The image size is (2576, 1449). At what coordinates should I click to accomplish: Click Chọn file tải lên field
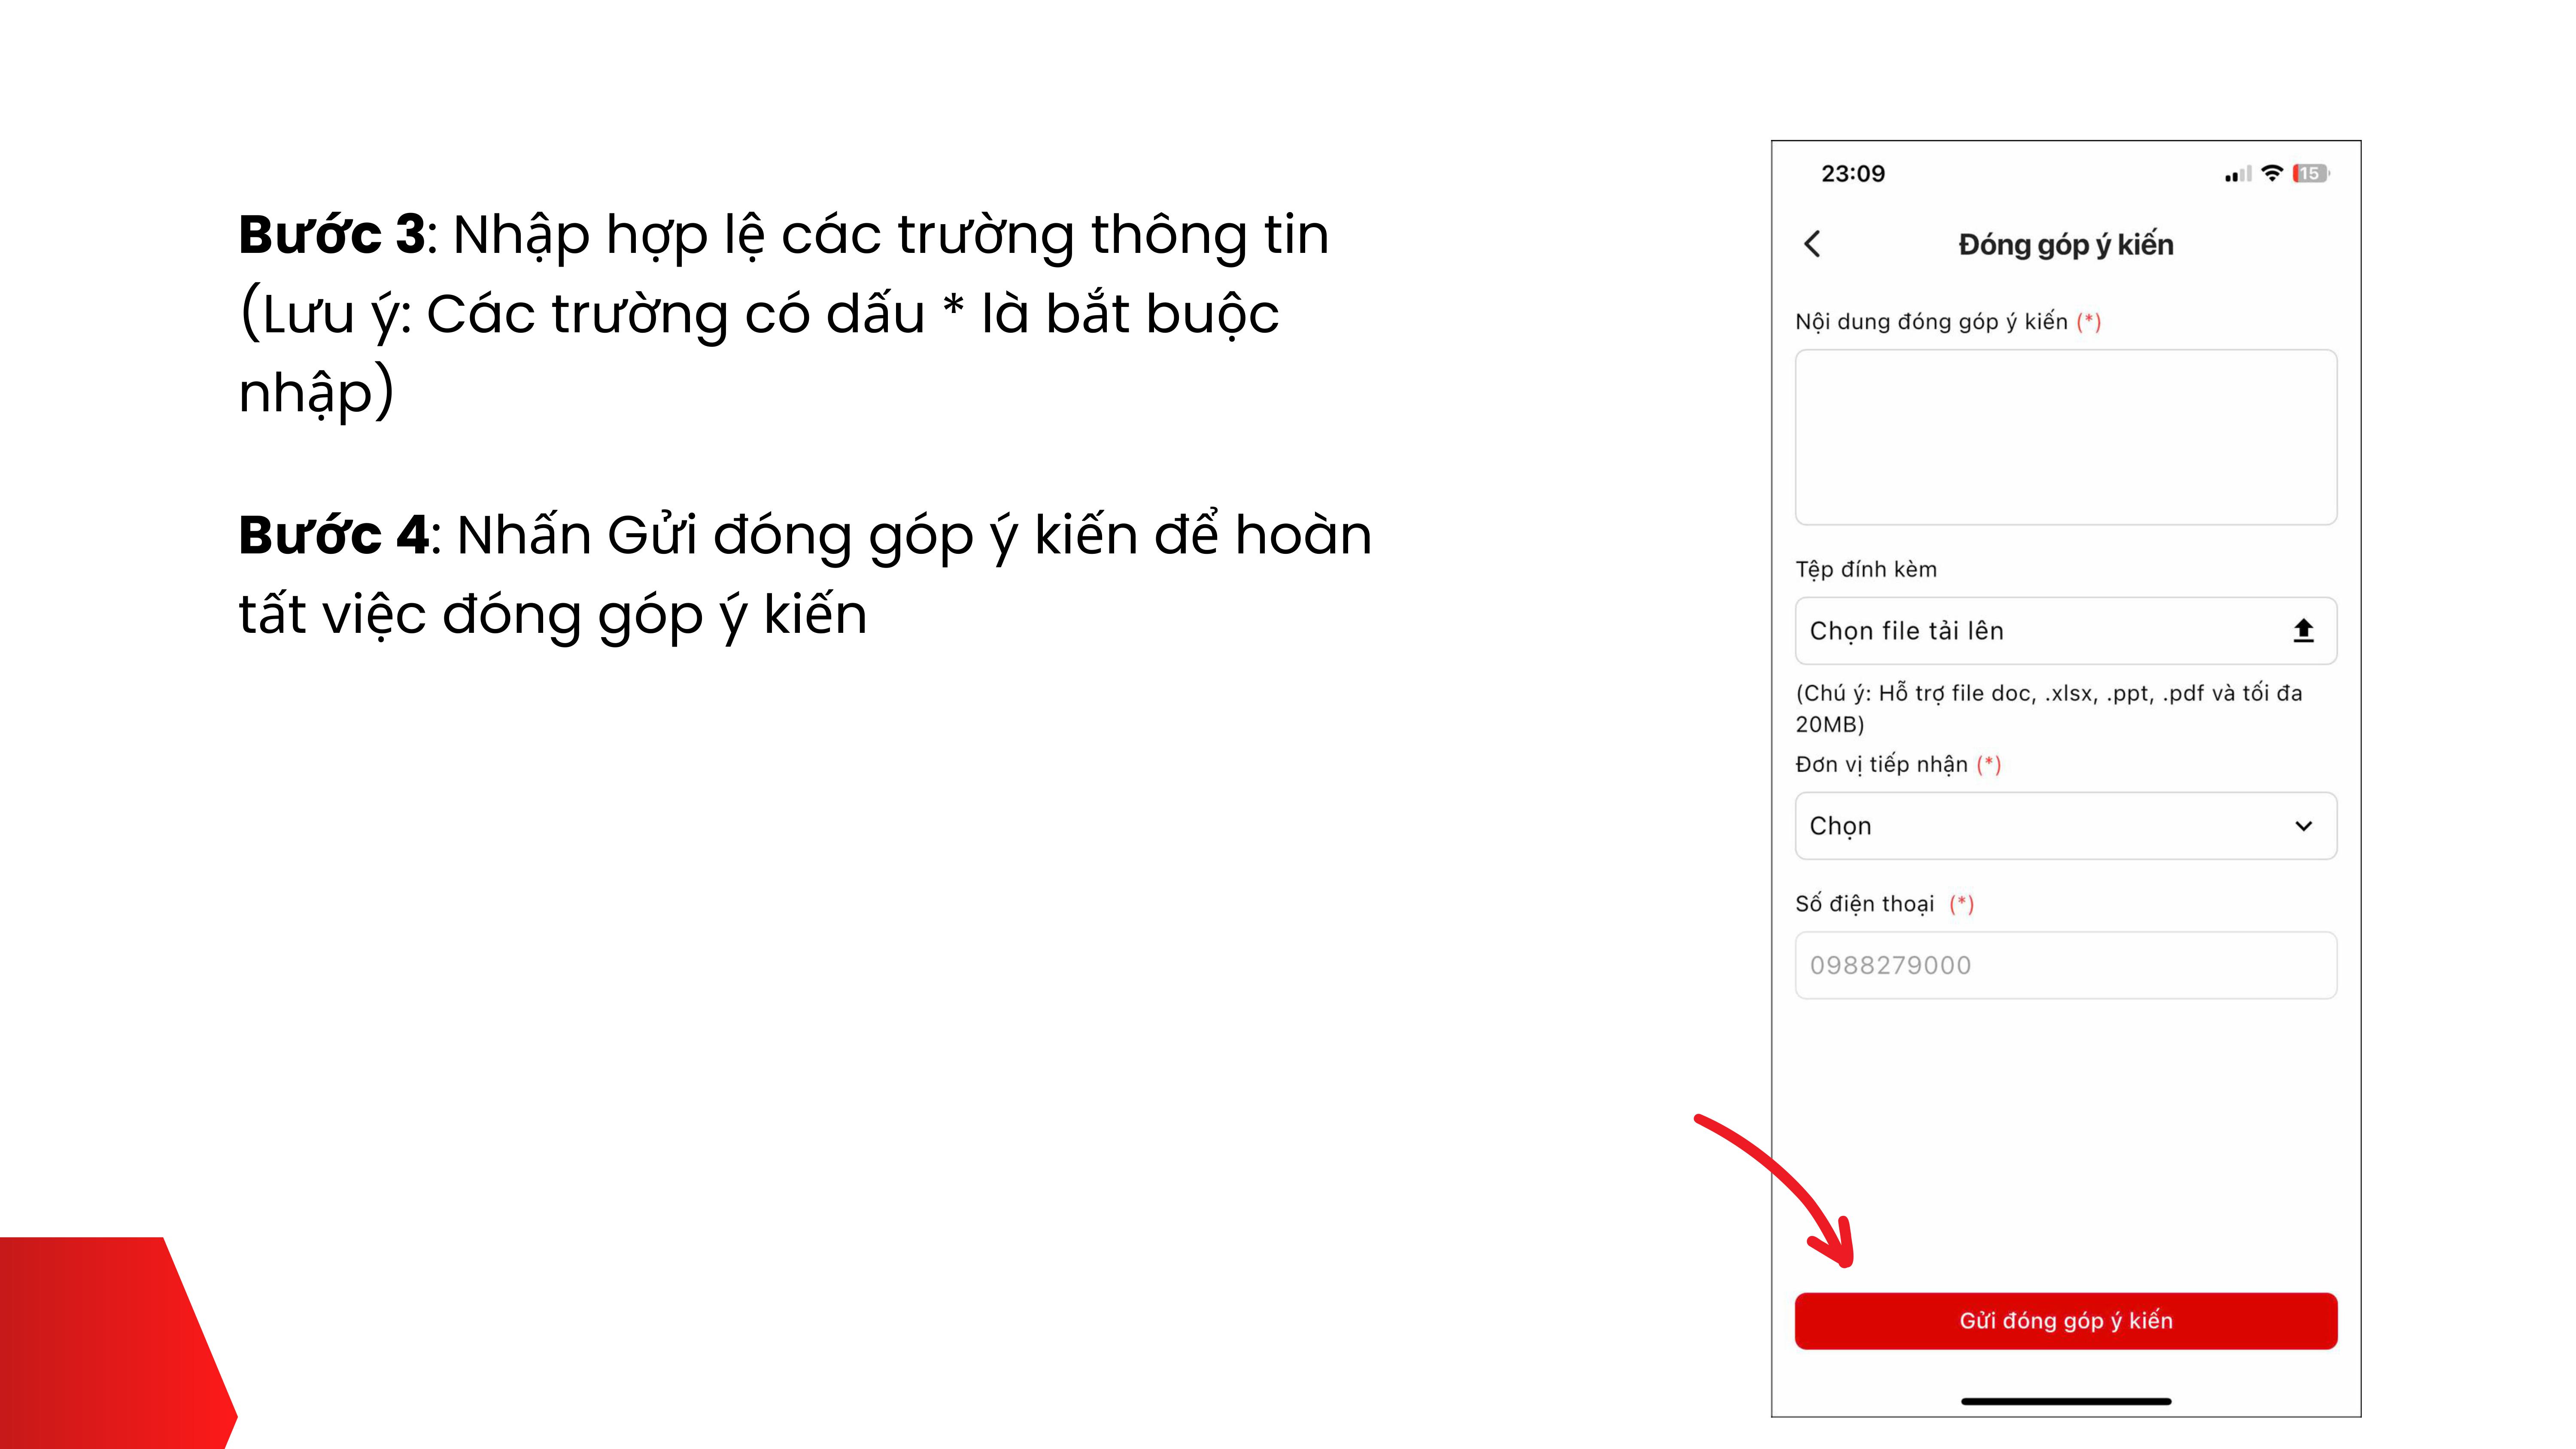2040,631
